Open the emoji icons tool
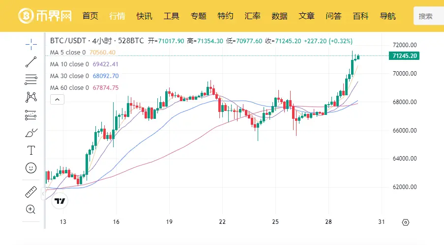Screen dimensions: 444x245 31,168
